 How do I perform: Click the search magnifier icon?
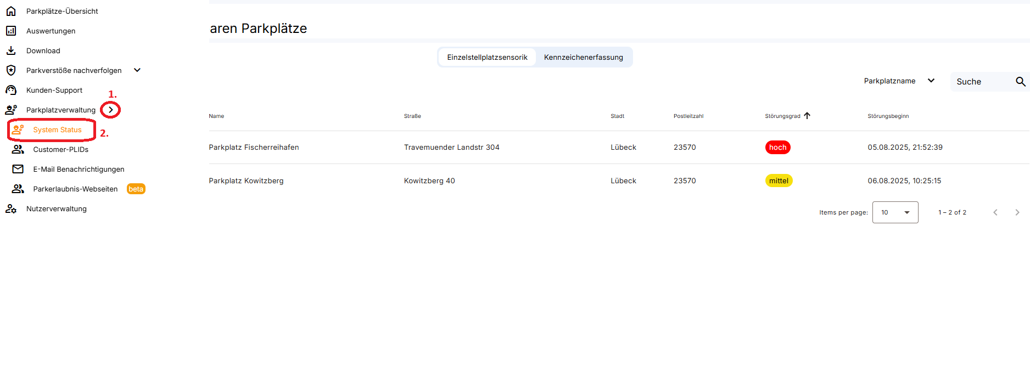click(1020, 82)
